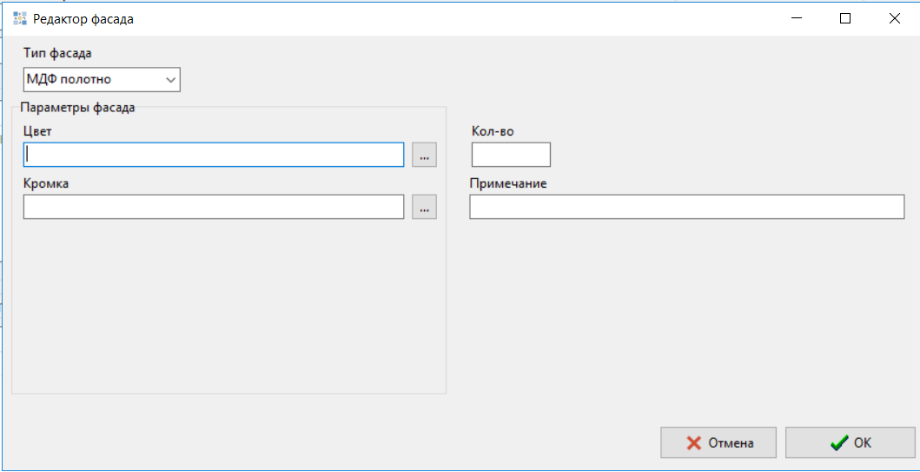This screenshot has width=920, height=472.
Task: Click inside the Кромка input field
Action: (214, 207)
